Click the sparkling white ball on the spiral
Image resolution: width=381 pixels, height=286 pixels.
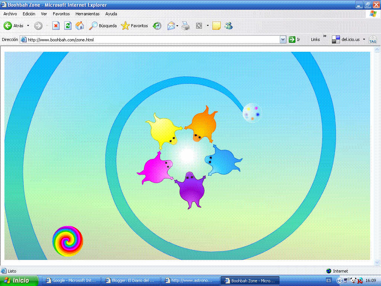point(252,112)
